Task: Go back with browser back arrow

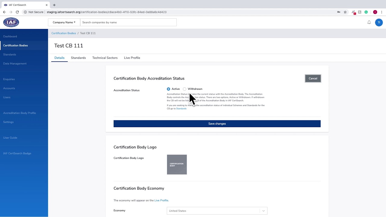Action: pyautogui.click(x=4, y=12)
